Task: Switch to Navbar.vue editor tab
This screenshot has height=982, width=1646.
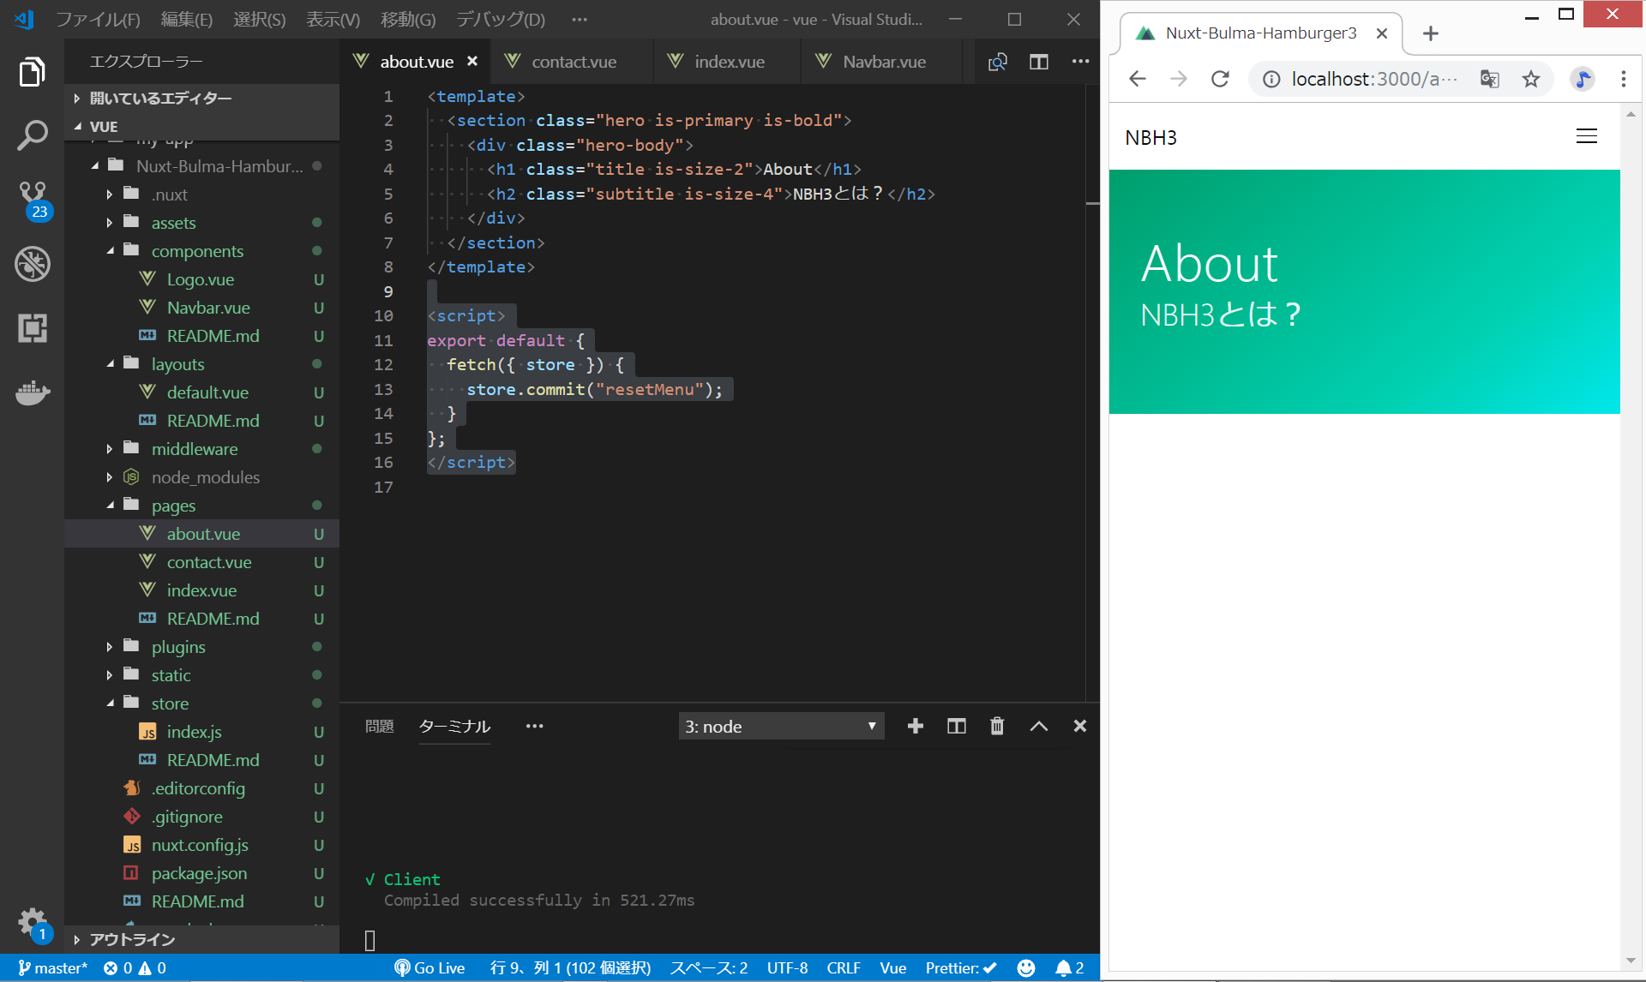Action: pyautogui.click(x=884, y=62)
